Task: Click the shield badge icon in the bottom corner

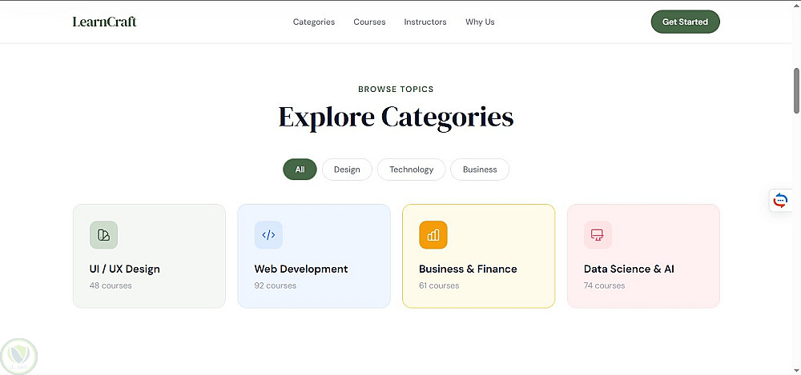Action: click(x=19, y=355)
